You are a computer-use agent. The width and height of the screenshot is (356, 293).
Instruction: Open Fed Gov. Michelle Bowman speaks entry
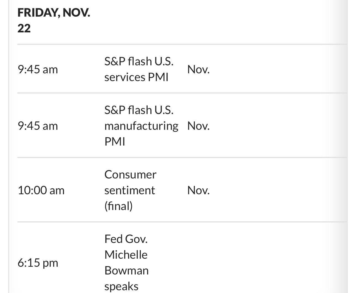pyautogui.click(x=126, y=262)
